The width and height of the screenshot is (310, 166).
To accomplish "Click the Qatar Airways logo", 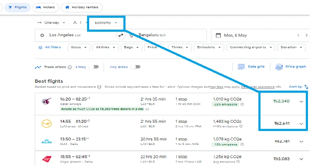I will [x=47, y=101].
